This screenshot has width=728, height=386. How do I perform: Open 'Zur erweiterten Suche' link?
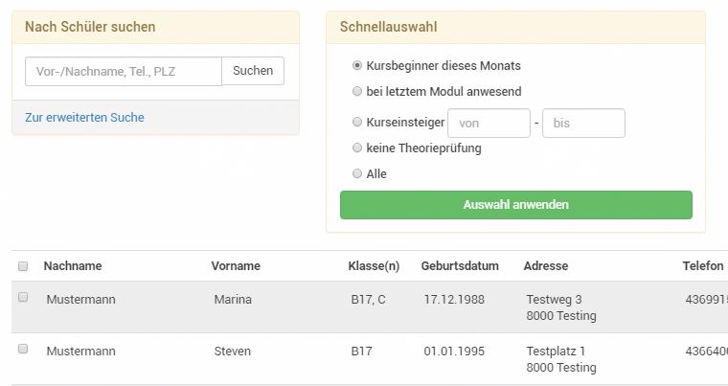pos(84,117)
